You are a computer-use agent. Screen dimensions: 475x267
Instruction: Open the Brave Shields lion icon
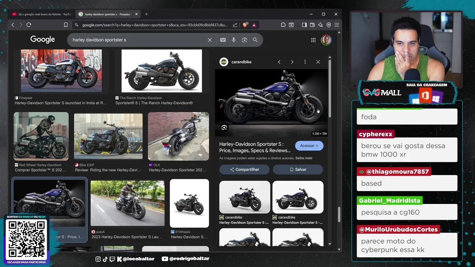click(x=245, y=25)
